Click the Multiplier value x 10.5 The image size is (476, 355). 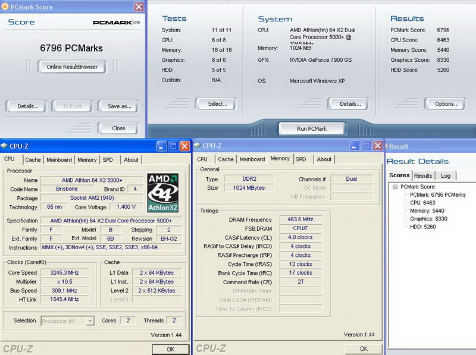pyautogui.click(x=65, y=282)
